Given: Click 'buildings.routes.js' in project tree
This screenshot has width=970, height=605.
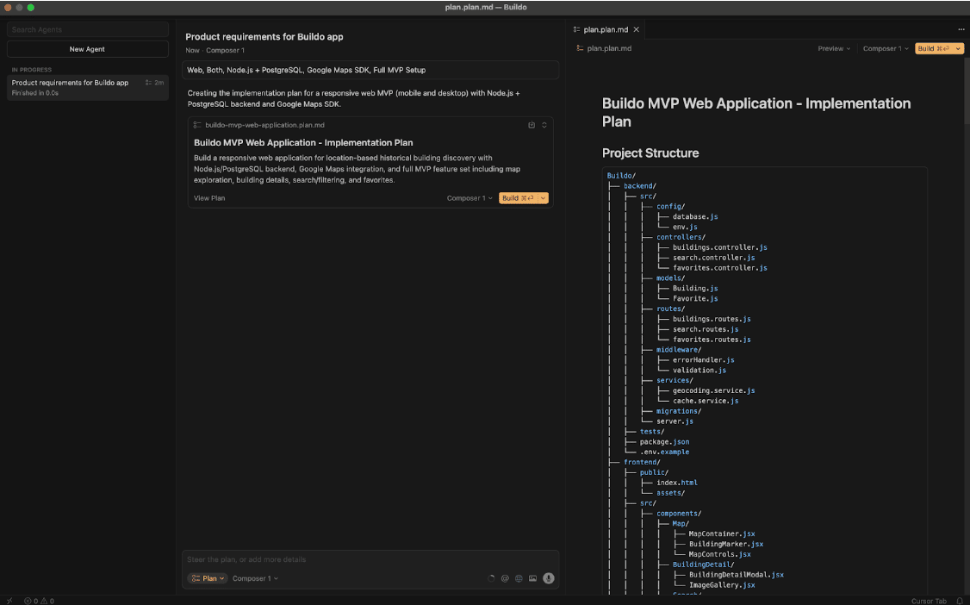Looking at the screenshot, I should [x=712, y=319].
